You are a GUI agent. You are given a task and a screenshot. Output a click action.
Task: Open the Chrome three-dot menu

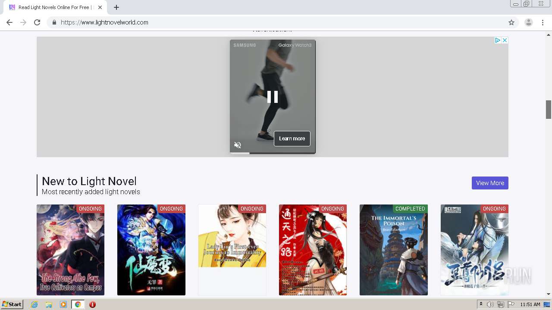coord(543,22)
